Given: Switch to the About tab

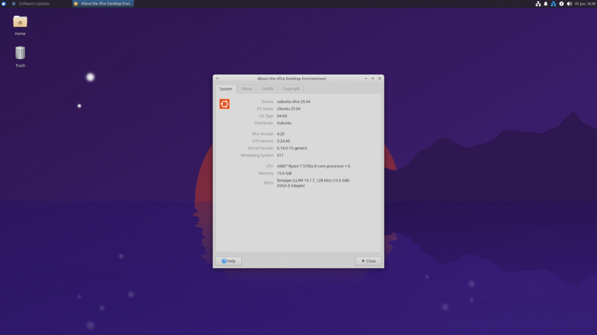Looking at the screenshot, I should pos(247,88).
